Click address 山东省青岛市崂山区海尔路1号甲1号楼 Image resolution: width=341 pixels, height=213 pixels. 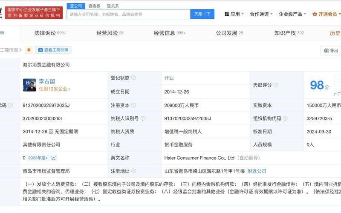(205, 171)
